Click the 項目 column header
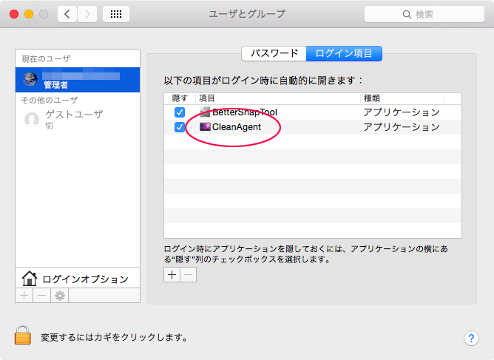The height and width of the screenshot is (360, 494). tap(278, 98)
